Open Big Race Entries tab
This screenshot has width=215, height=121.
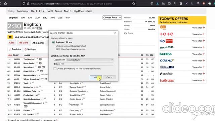[83, 11]
